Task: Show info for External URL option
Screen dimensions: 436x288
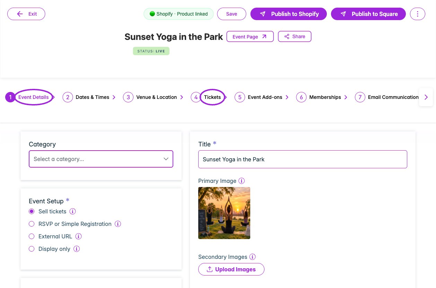Action: click(x=78, y=236)
